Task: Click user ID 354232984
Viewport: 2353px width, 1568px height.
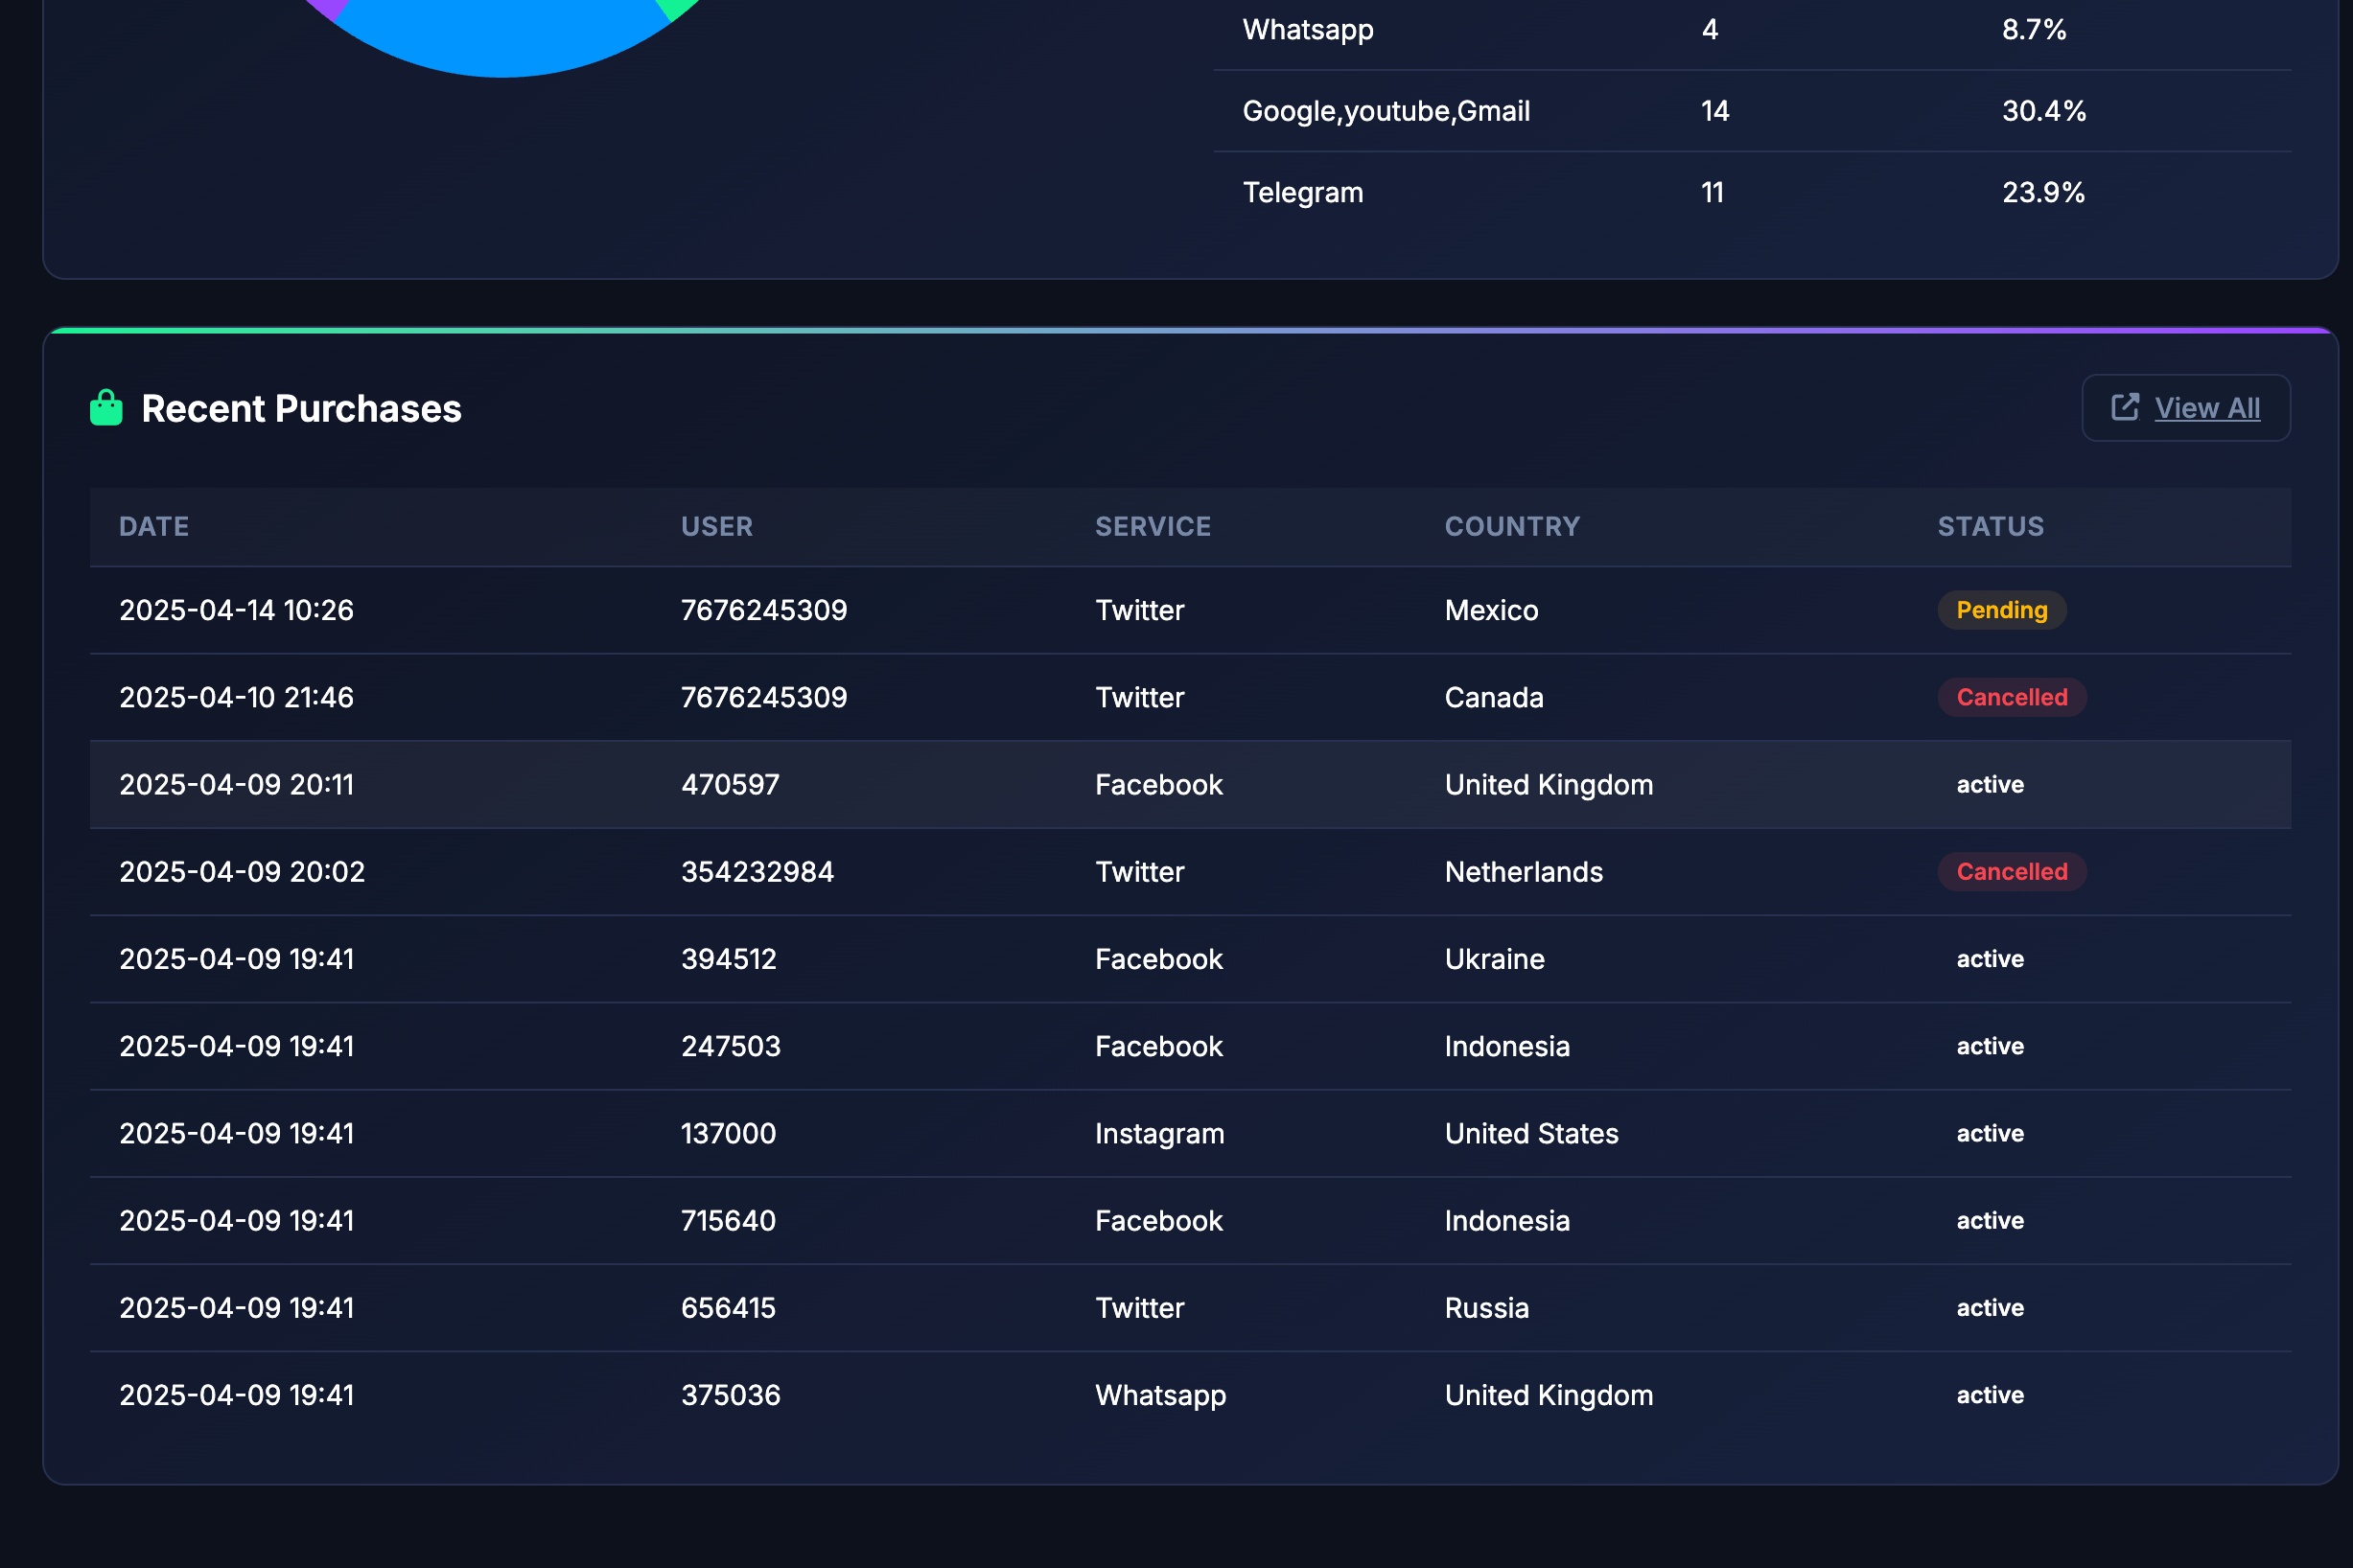Action: tap(757, 872)
